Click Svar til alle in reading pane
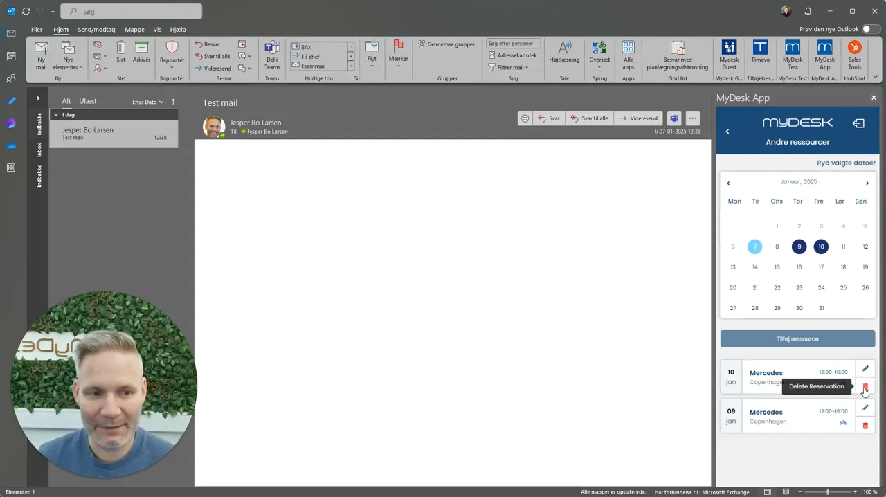The image size is (886, 497). point(589,118)
